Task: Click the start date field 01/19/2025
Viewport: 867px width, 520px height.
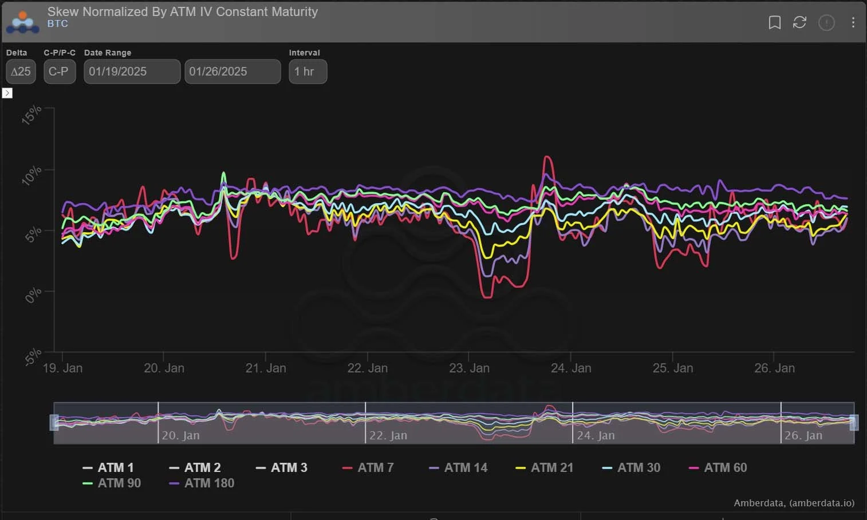Action: click(132, 72)
